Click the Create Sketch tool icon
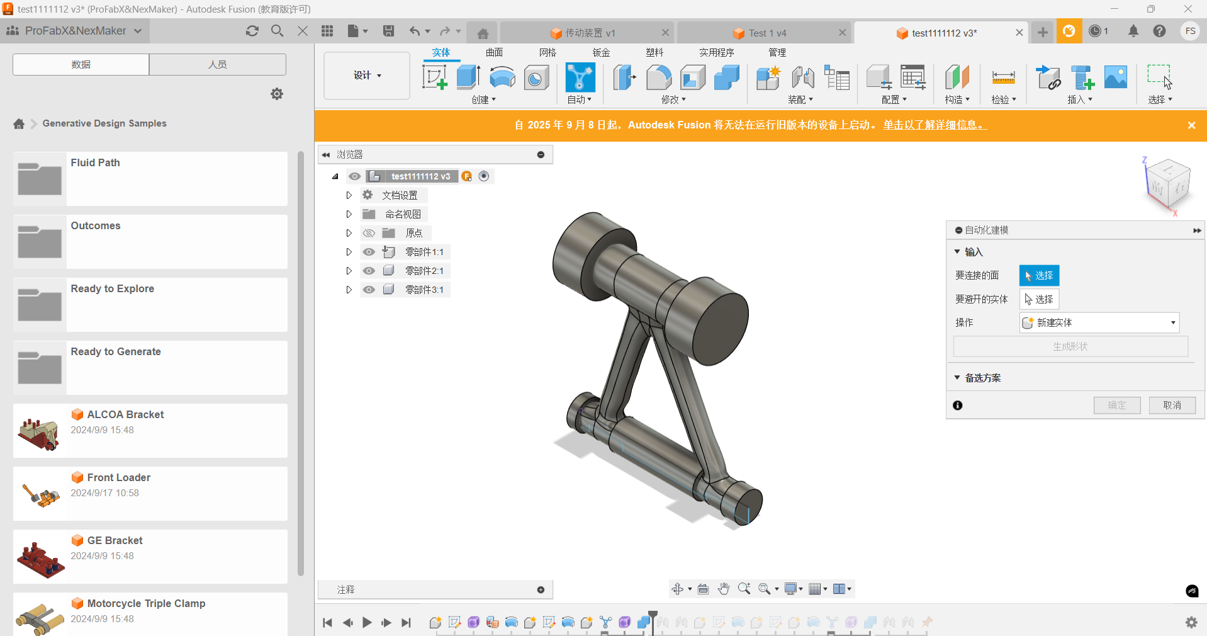Image resolution: width=1207 pixels, height=636 pixels. (434, 77)
